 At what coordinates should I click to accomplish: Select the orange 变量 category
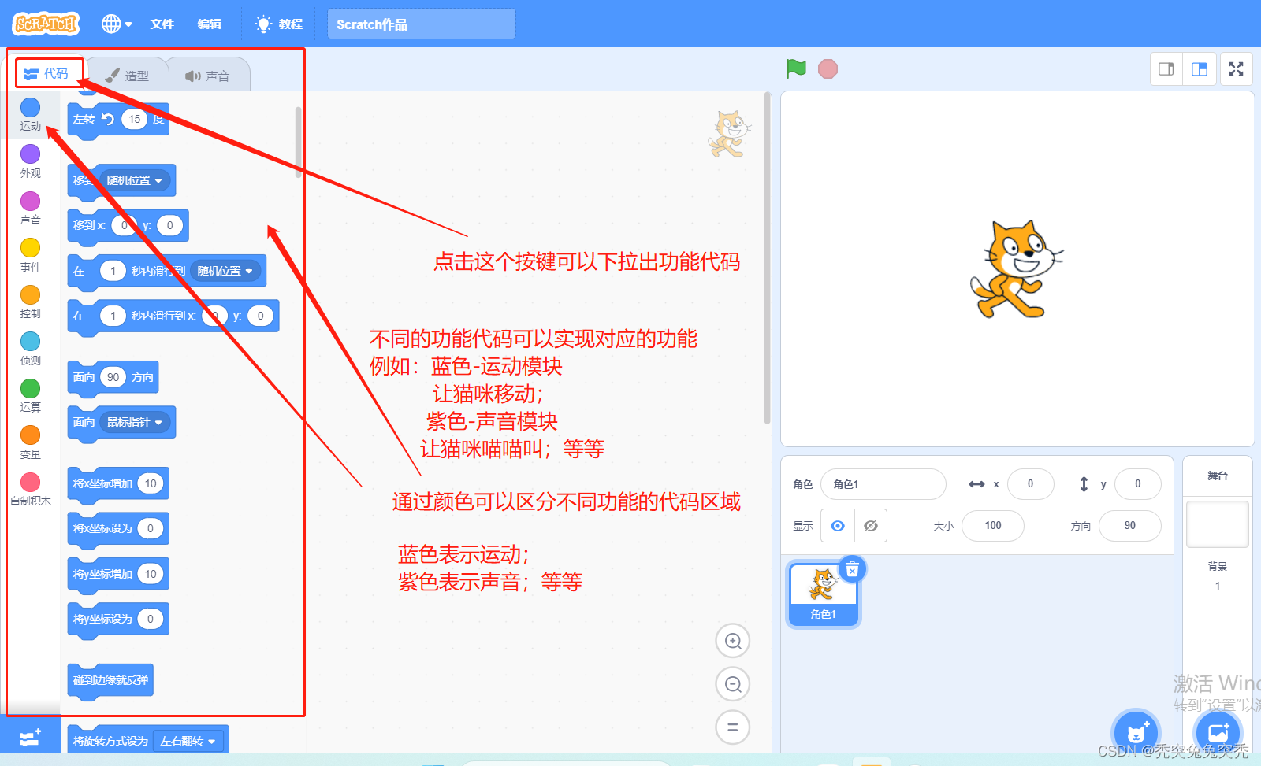point(31,442)
